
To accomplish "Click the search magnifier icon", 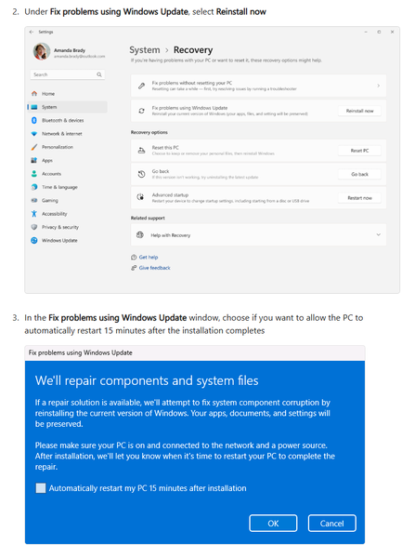I will point(99,74).
